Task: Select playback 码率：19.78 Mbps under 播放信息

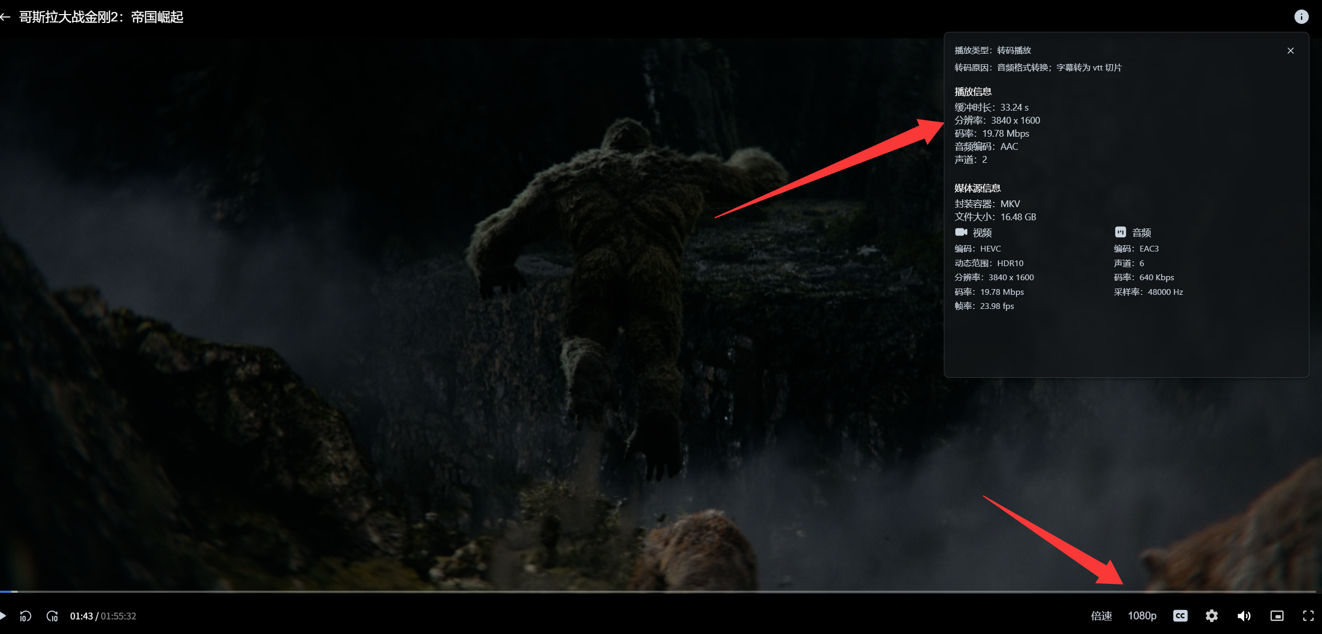Action: [992, 133]
